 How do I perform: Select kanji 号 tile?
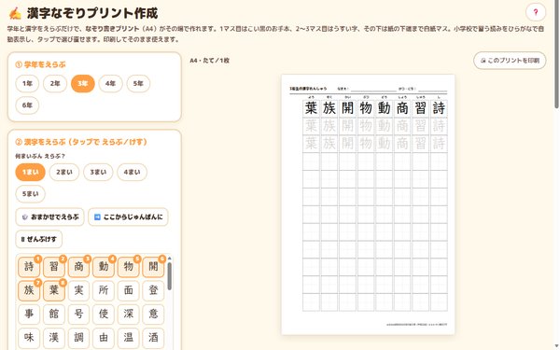pyautogui.click(x=79, y=314)
